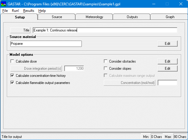The image size is (188, 140).
Task: Click Edit button for source material
Action: 167,44
